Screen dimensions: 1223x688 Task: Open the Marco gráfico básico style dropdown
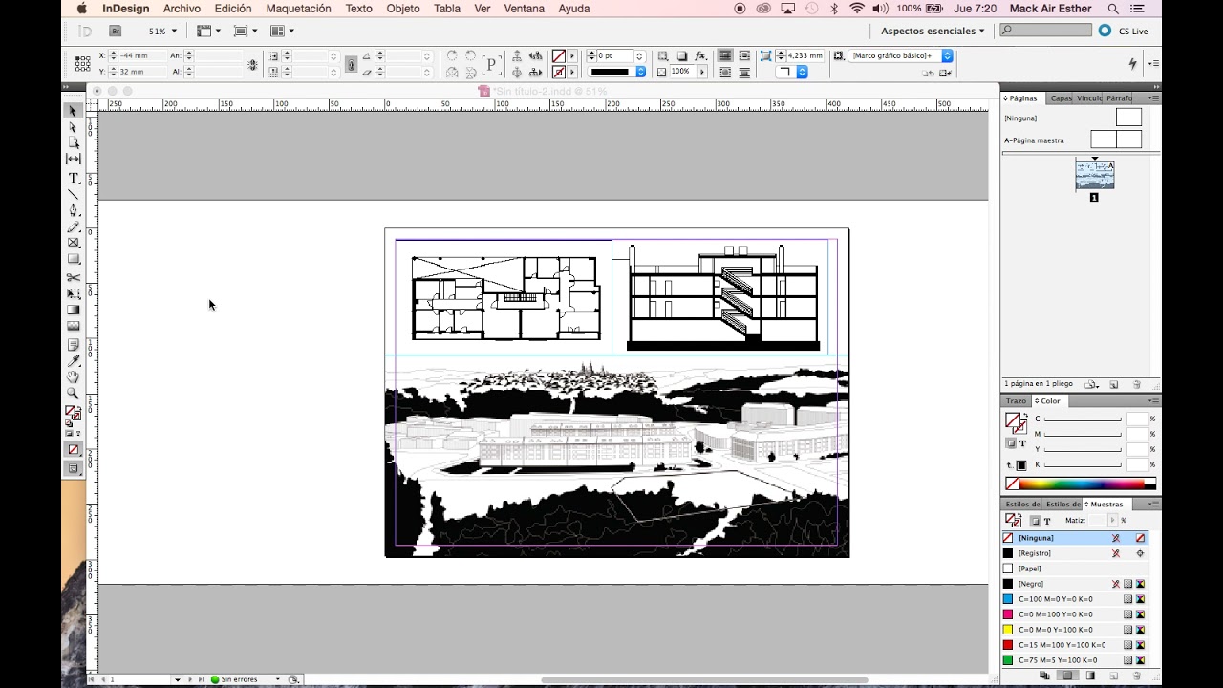click(x=947, y=56)
